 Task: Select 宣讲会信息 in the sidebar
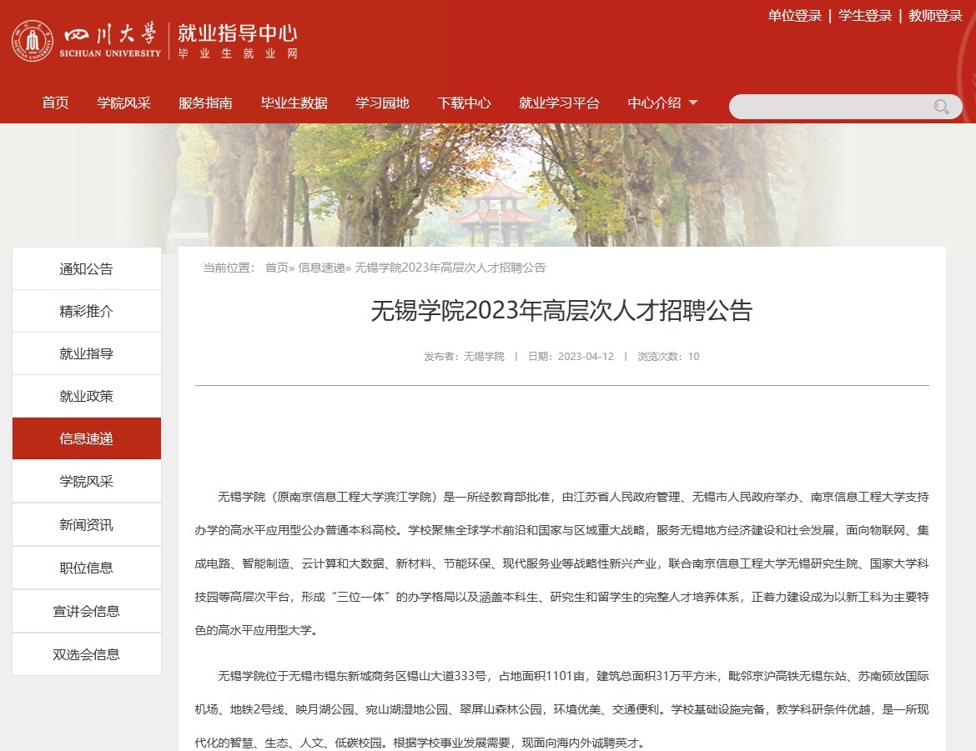[x=86, y=612]
